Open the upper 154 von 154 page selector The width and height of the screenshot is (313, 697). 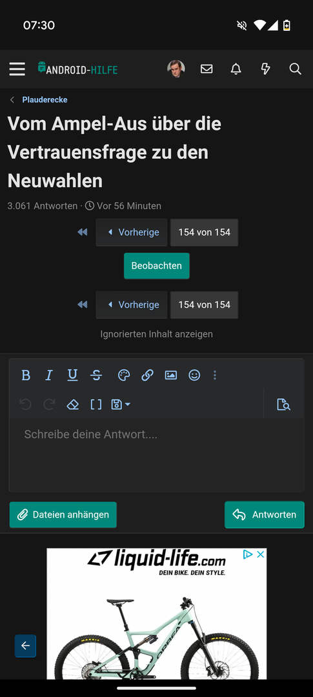pos(204,232)
